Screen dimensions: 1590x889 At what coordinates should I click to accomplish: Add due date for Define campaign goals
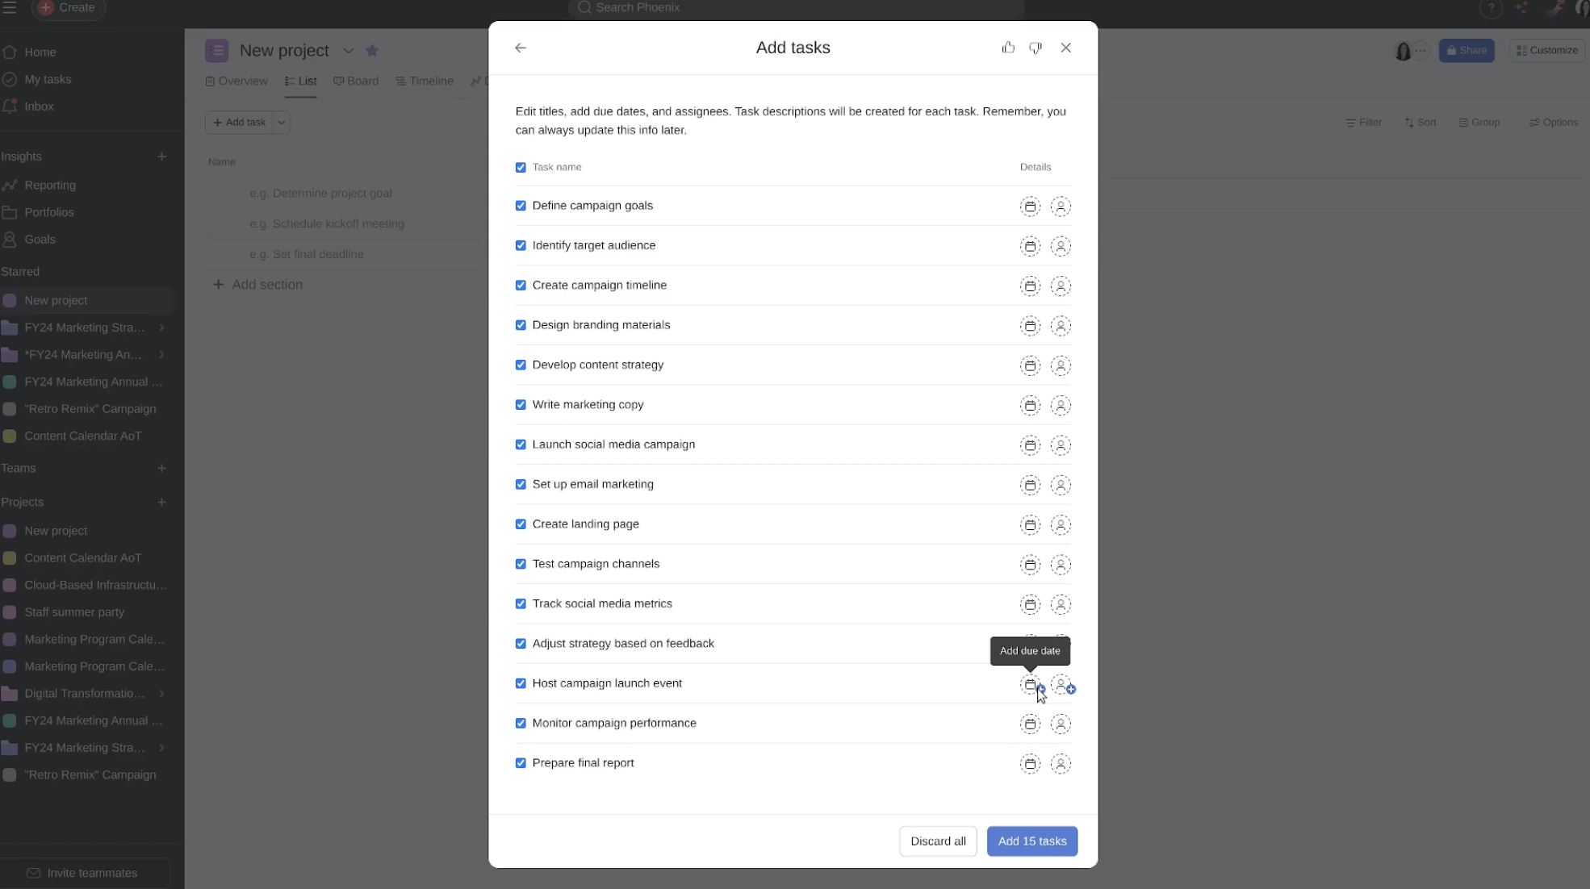tap(1030, 207)
